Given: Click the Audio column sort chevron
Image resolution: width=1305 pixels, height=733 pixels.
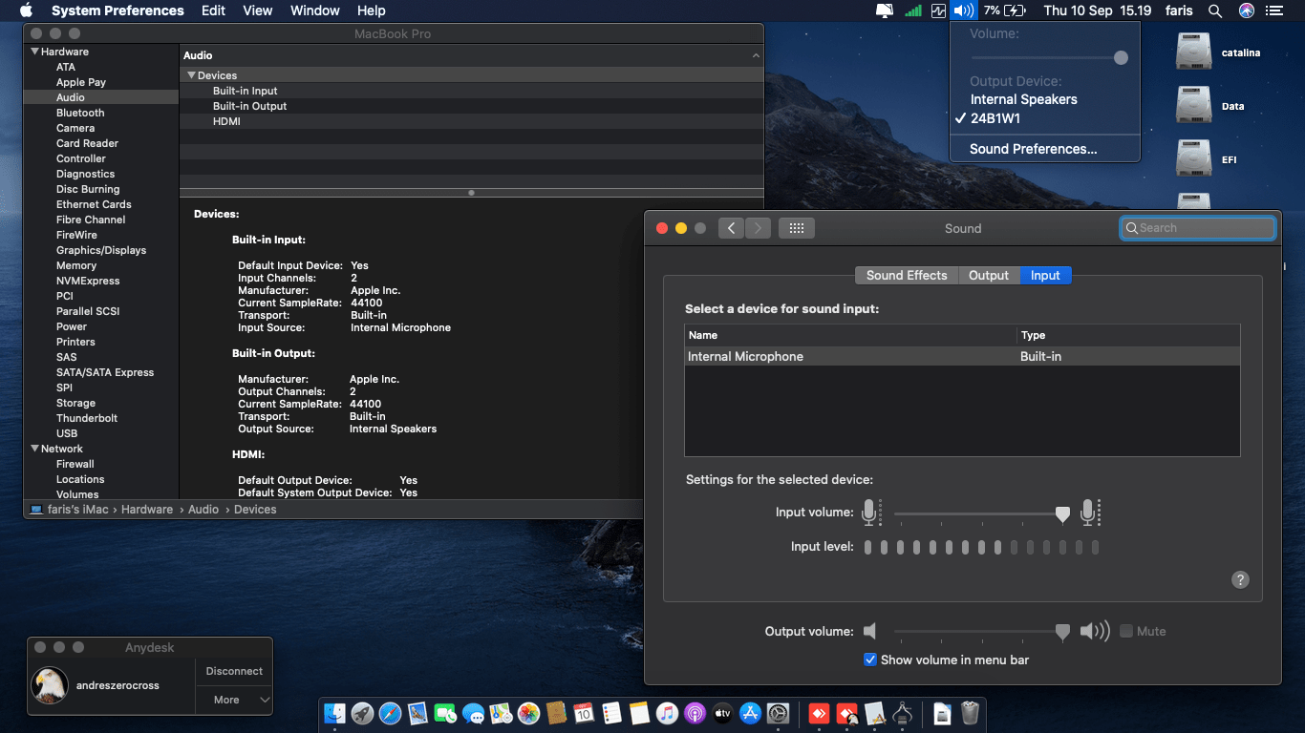Looking at the screenshot, I should click(x=756, y=56).
